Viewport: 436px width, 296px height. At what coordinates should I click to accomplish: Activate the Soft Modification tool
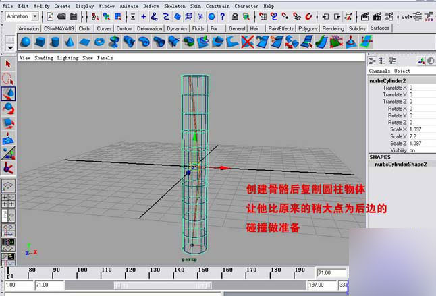click(8, 138)
